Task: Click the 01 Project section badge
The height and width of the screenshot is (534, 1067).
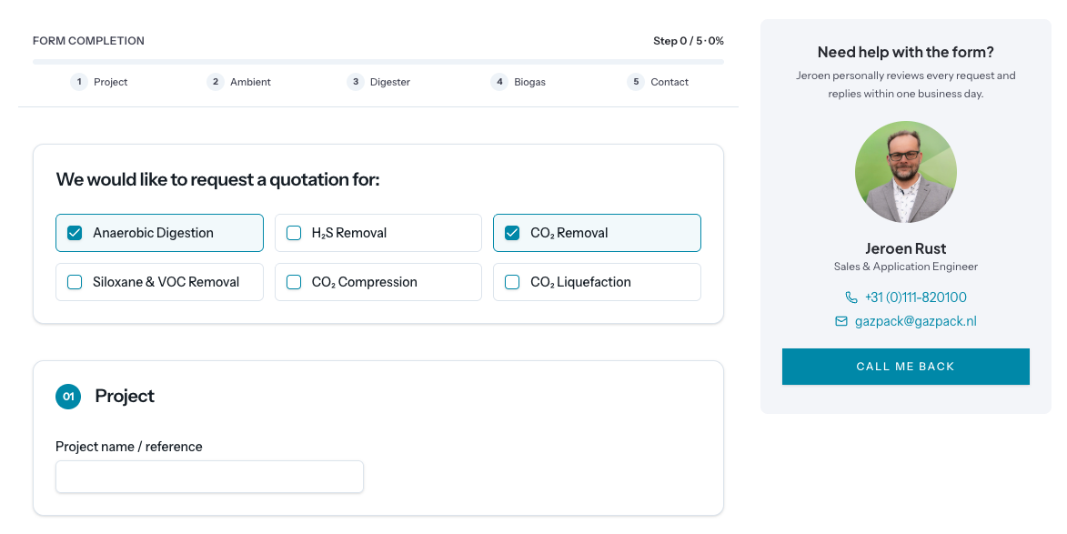Action: (68, 397)
